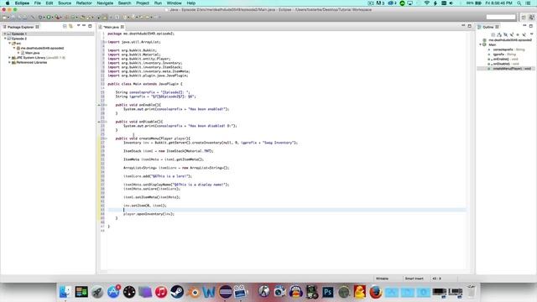Viewport: 537px width, 302px height.
Task: Open the Refactor menu
Action: (84, 3)
